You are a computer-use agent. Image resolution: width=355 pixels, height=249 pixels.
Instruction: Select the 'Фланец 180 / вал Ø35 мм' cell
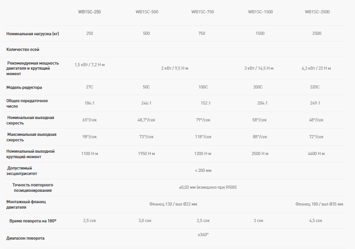click(x=319, y=204)
